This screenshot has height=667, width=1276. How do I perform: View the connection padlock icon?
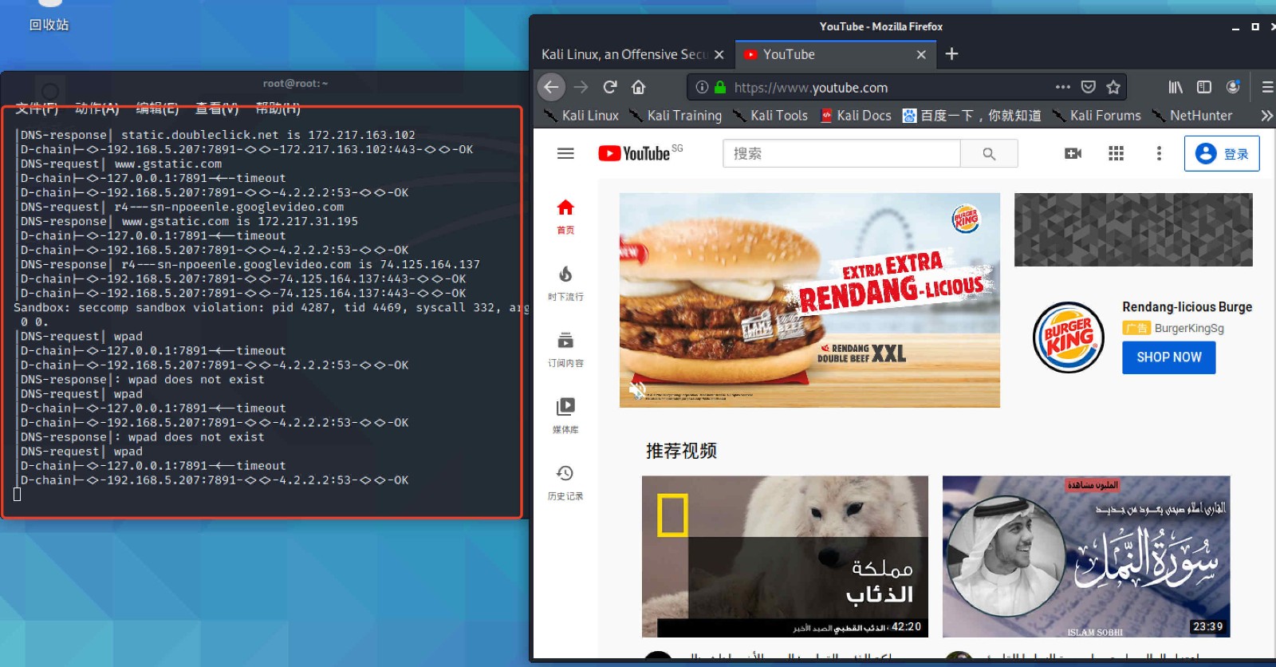click(x=720, y=87)
